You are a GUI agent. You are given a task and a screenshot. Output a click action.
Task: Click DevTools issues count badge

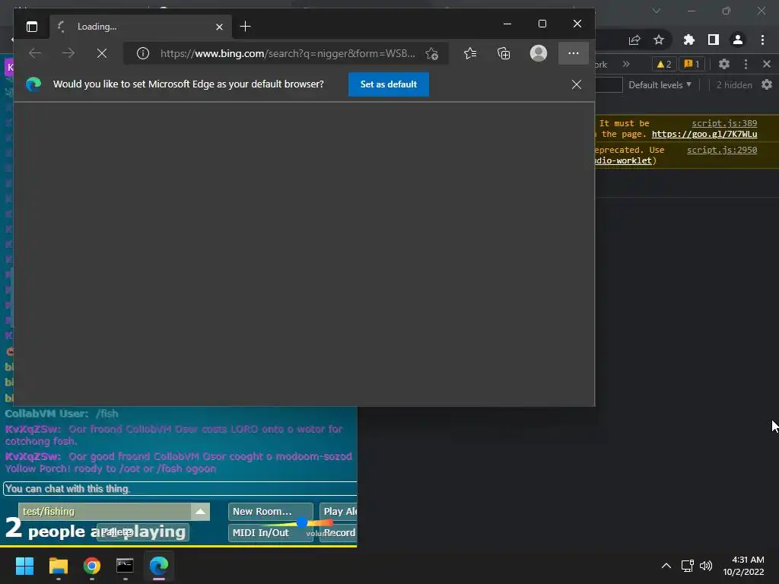pos(692,64)
